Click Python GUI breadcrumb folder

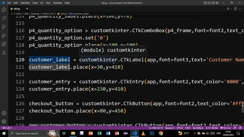pyautogui.click(x=48, y=14)
